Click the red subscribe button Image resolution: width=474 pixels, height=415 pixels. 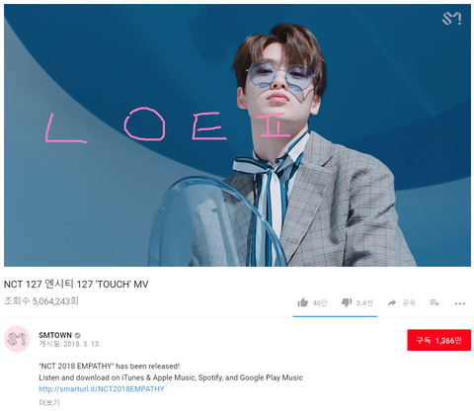(x=438, y=340)
